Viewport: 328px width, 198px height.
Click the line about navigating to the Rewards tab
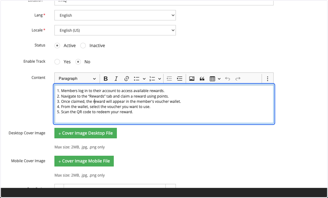tap(113, 96)
